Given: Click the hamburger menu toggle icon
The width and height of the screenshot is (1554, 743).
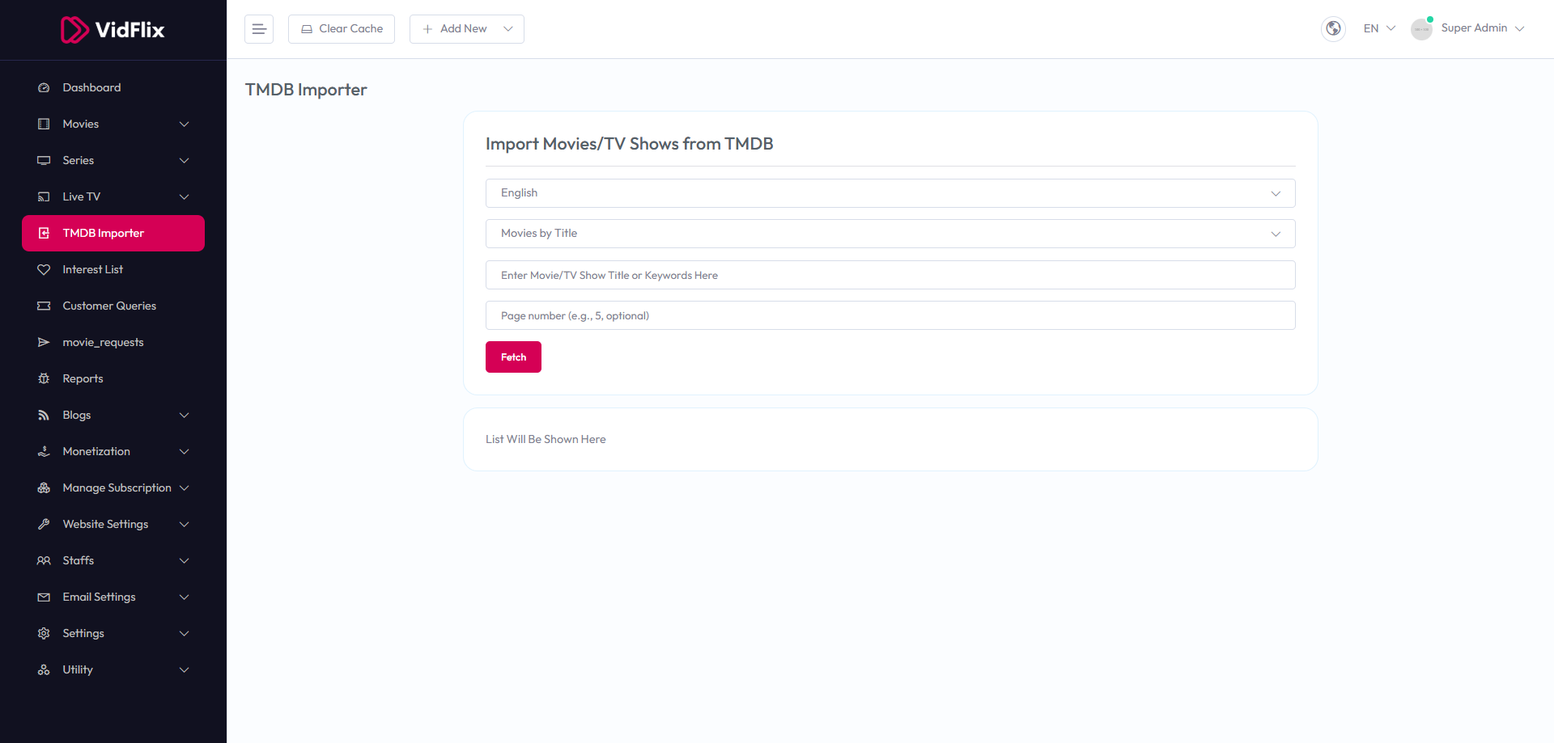Looking at the screenshot, I should [x=259, y=29].
